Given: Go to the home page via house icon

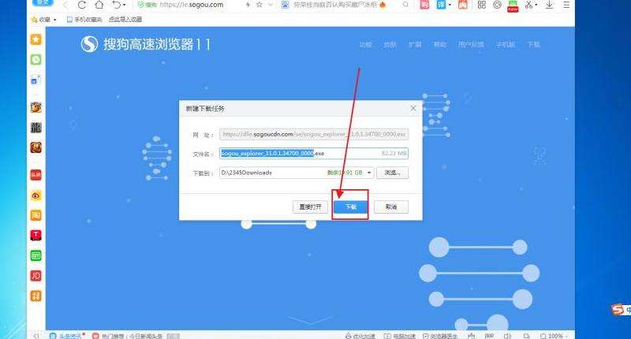Looking at the screenshot, I should pyautogui.click(x=99, y=5).
